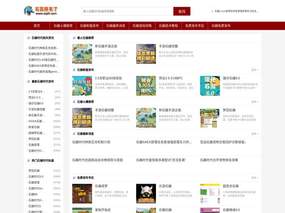Click the icon beside 石器最新消息 section heading
This screenshot has width=285, height=213.
74,134
